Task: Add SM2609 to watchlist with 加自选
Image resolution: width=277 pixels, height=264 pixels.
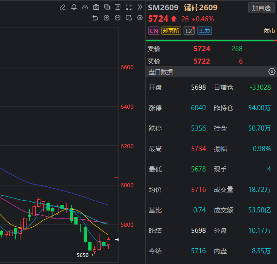Action: [261, 8]
